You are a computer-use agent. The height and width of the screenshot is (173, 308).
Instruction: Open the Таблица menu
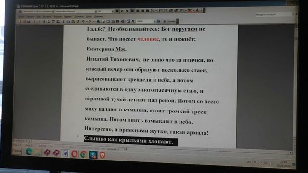coord(79,17)
